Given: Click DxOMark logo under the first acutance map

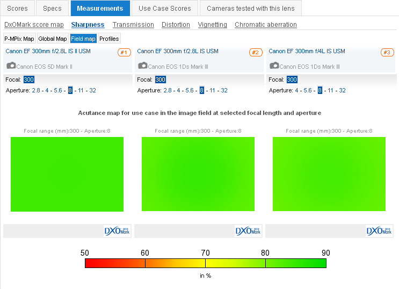Looking at the screenshot, I should (117, 230).
